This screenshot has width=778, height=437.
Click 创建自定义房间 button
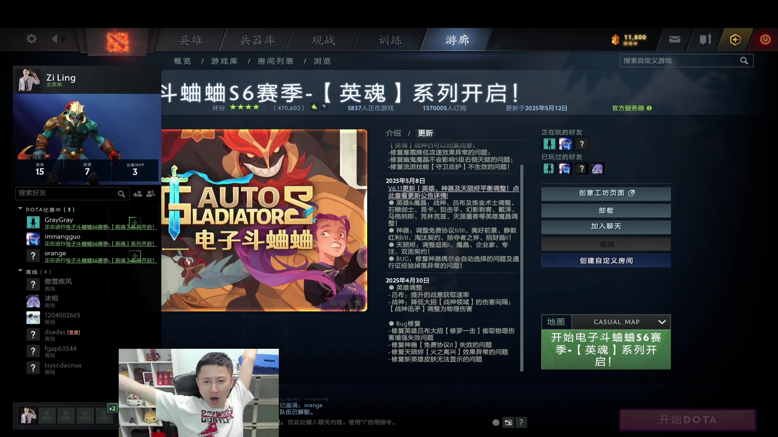click(606, 261)
